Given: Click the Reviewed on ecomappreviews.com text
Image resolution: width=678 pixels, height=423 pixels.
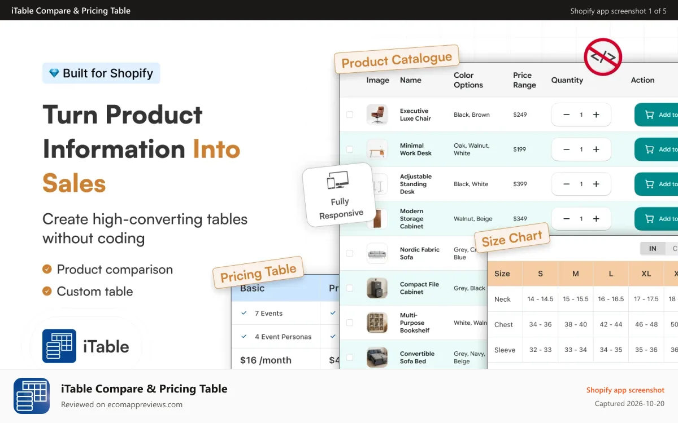Looking at the screenshot, I should (x=121, y=404).
